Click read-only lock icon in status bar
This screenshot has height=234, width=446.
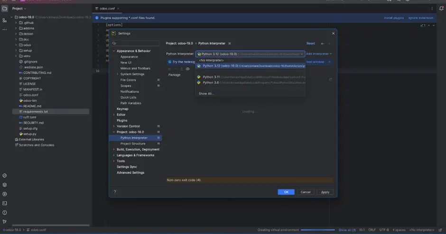pyautogui.click(x=440, y=230)
